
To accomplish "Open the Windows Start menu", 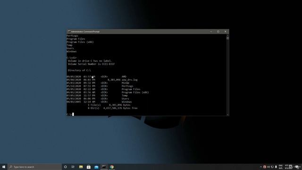I will pyautogui.click(x=4, y=167).
